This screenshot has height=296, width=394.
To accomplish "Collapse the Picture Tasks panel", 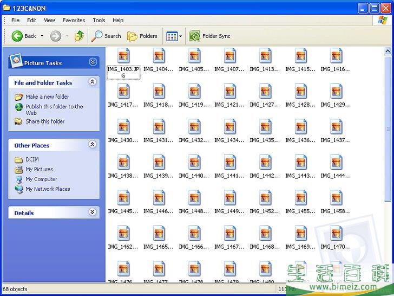I will [93, 63].
